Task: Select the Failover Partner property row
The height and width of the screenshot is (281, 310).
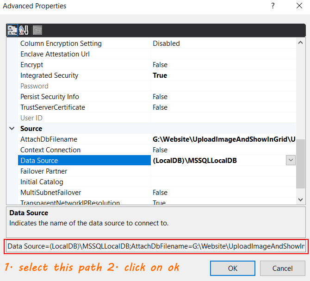Action: pyautogui.click(x=44, y=171)
